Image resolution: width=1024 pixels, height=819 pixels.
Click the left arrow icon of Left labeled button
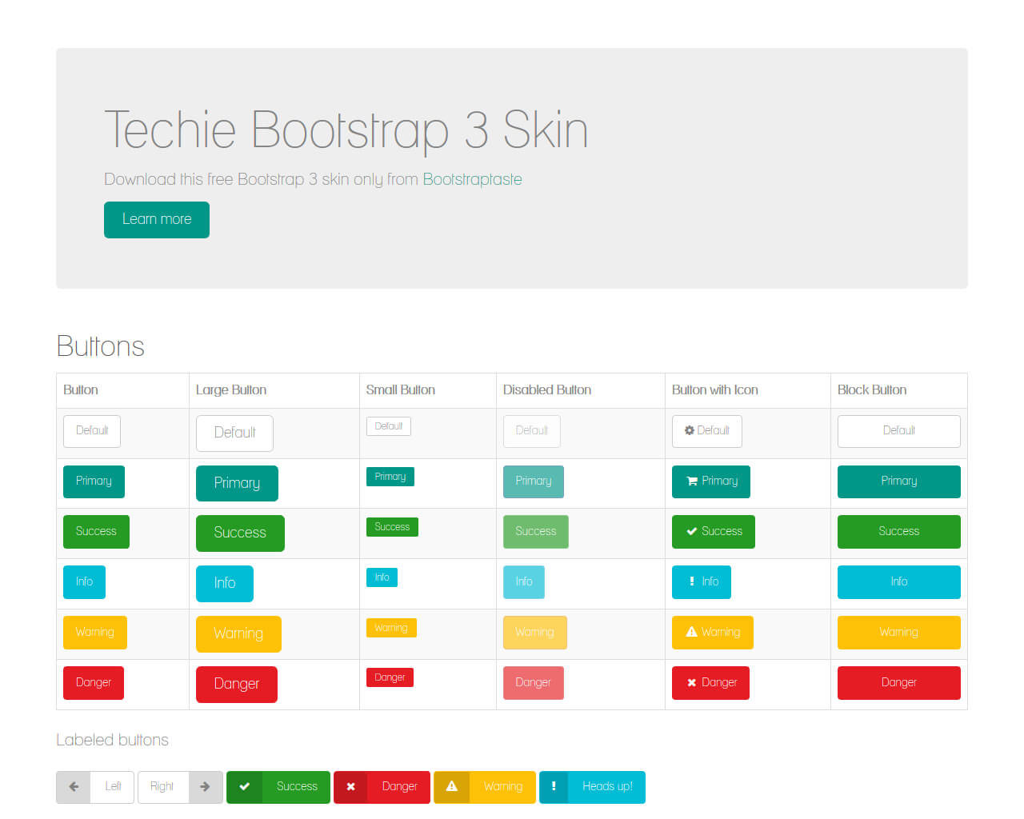(74, 787)
